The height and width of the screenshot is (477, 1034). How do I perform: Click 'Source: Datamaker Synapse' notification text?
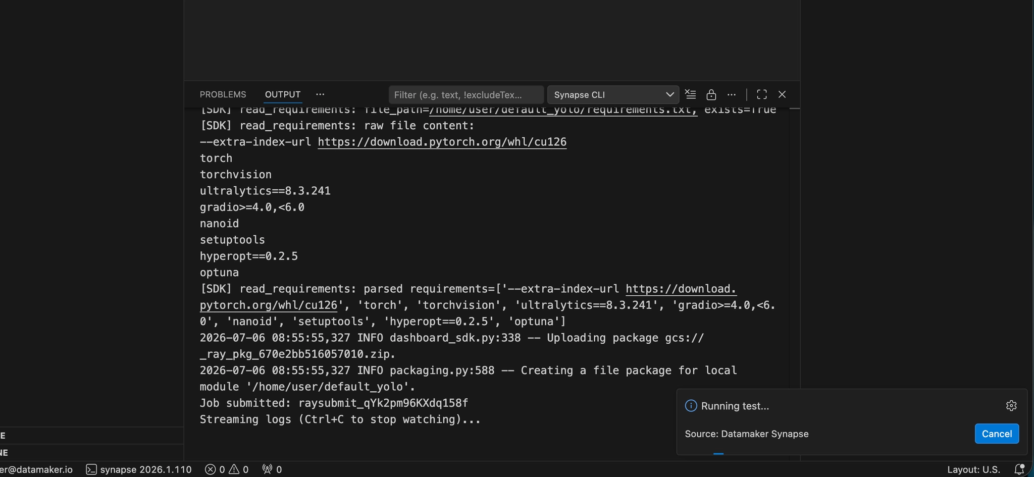click(x=746, y=434)
